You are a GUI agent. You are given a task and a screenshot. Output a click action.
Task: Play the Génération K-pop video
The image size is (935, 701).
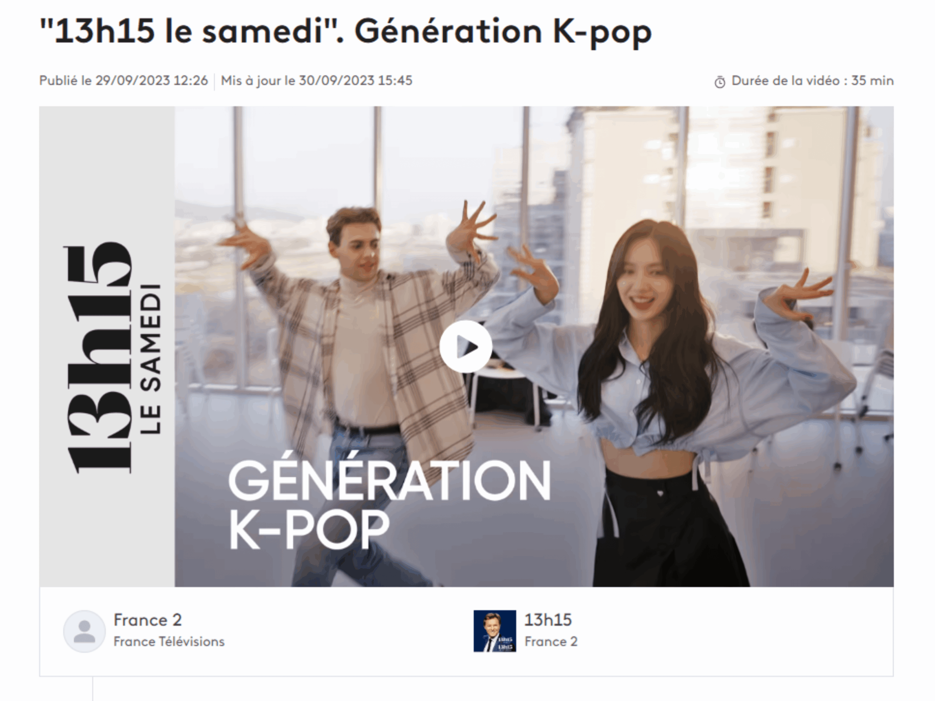465,346
